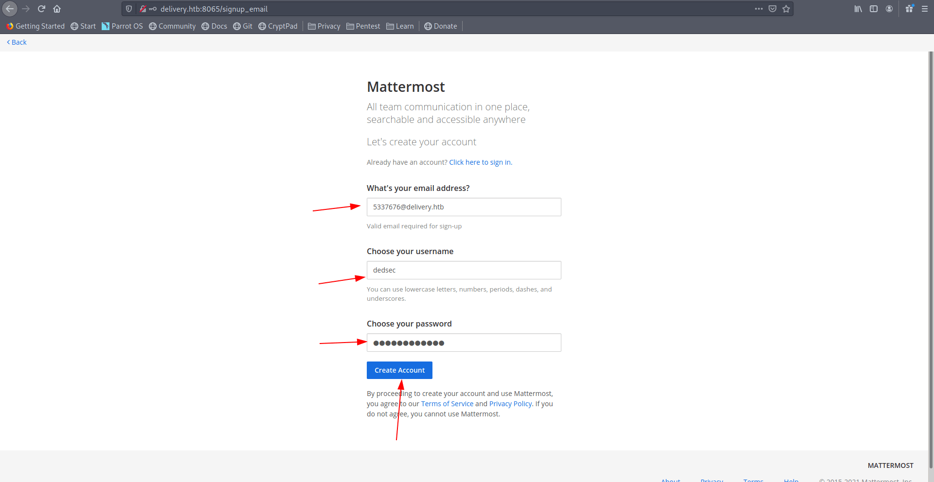This screenshot has width=934, height=482.
Task: Click the insecure connection lock icon
Action: (143, 9)
